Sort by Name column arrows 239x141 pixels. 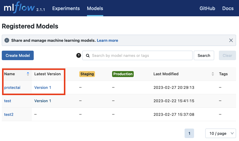pyautogui.click(x=28, y=74)
